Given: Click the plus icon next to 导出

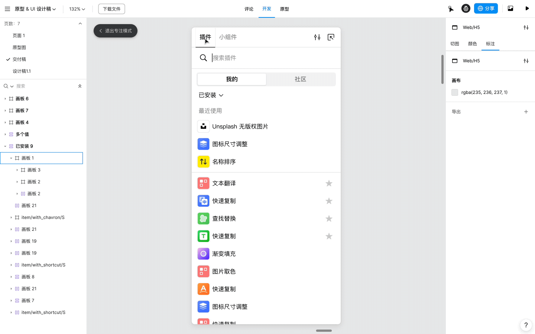Looking at the screenshot, I should click(526, 112).
